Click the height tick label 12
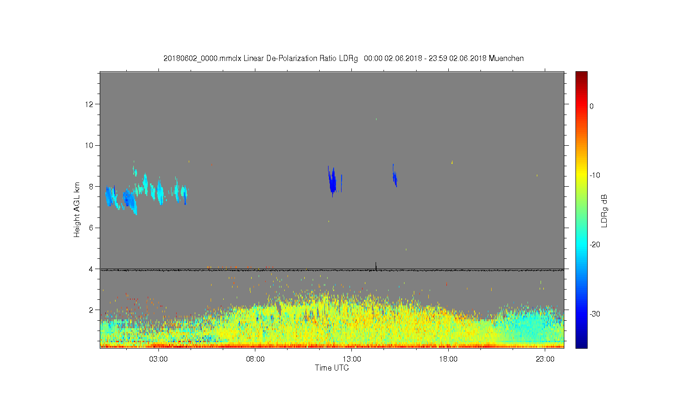Viewport: 699px width, 419px height. click(x=89, y=104)
